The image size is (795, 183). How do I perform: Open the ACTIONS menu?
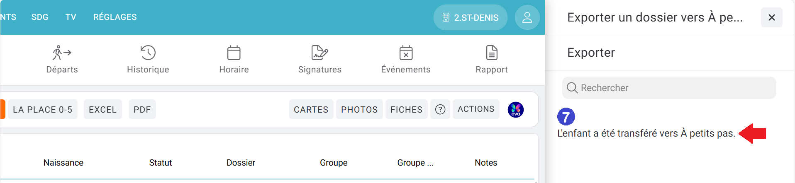tap(476, 109)
